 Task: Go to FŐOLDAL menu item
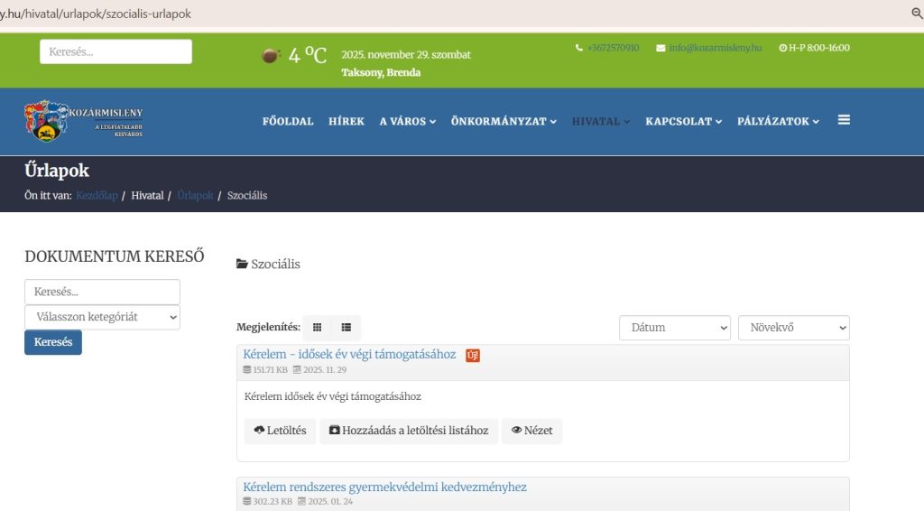tap(288, 121)
